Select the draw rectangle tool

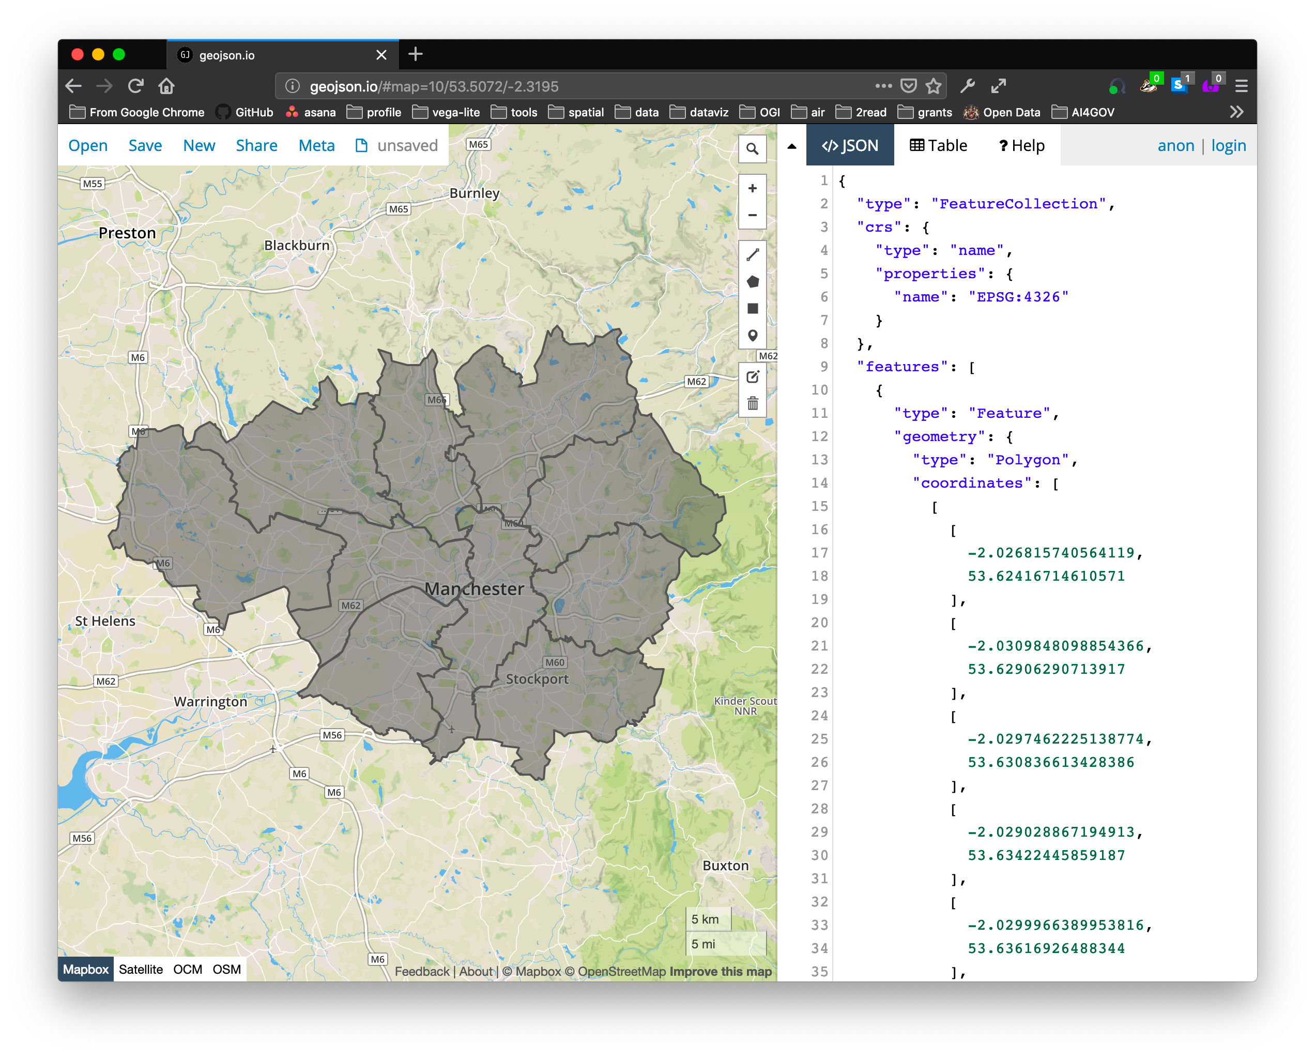coord(752,308)
